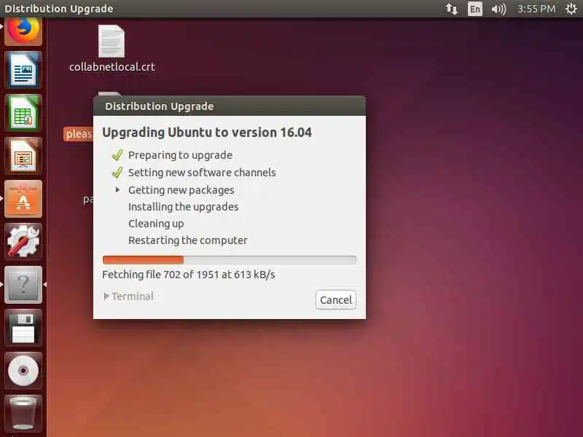Click Distribution Upgrade title in top panel
The width and height of the screenshot is (583, 437).
[x=59, y=9]
